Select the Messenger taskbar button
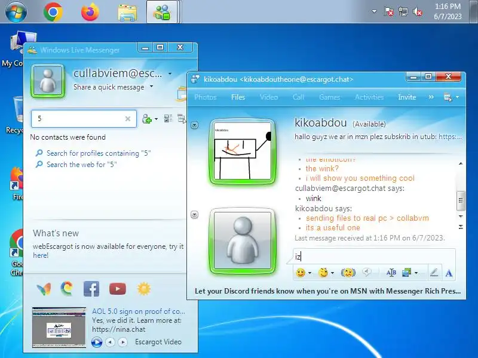The image size is (478, 358). click(x=162, y=12)
